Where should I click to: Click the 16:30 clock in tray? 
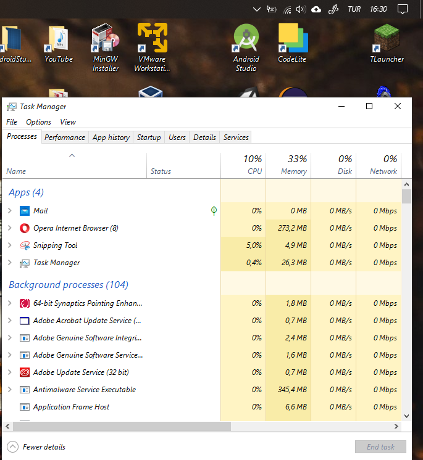coord(379,9)
